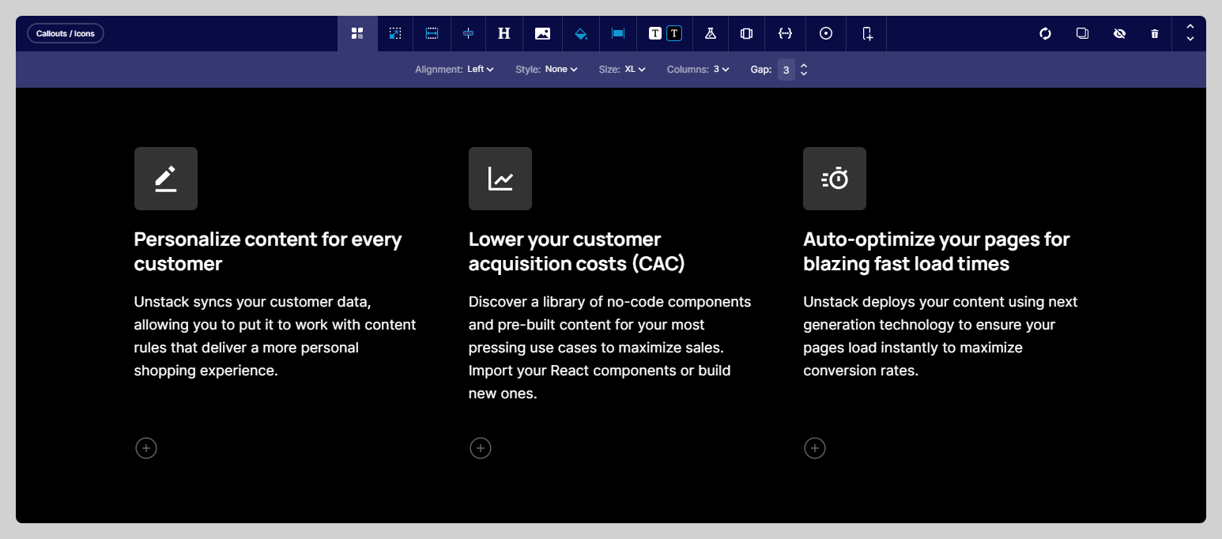Click the curly braces code icon
The image size is (1222, 539).
click(785, 33)
